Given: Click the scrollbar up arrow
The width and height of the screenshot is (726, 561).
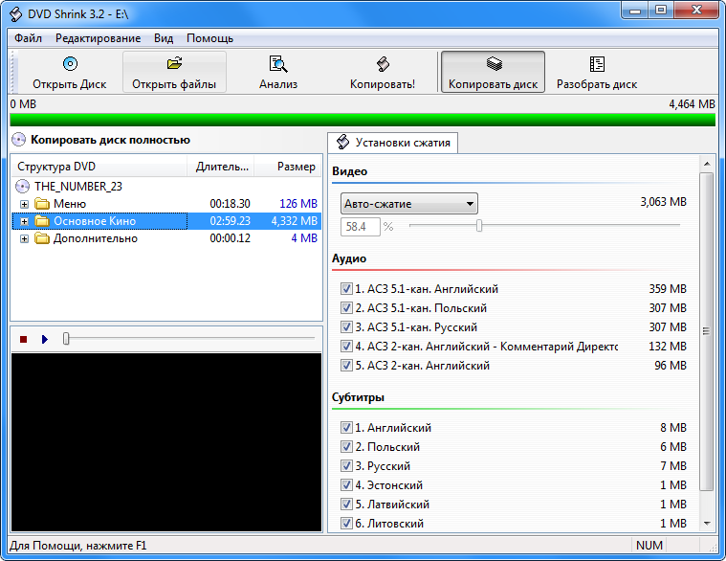Looking at the screenshot, I should pyautogui.click(x=707, y=164).
